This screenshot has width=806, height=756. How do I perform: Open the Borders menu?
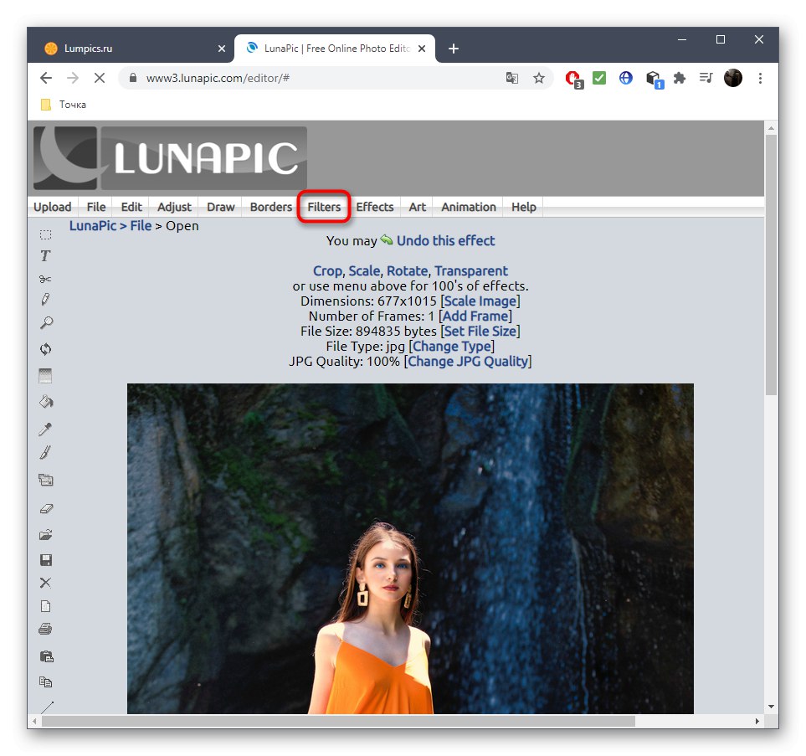[271, 207]
